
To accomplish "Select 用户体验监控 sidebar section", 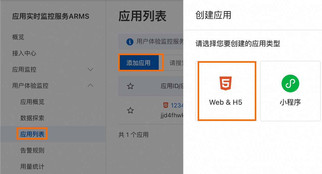I will pyautogui.click(x=30, y=86).
